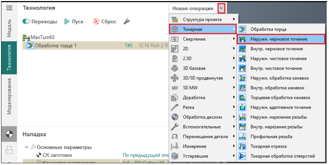
Task: Click the wrench settings icon in toolbar
Action: click(126, 22)
